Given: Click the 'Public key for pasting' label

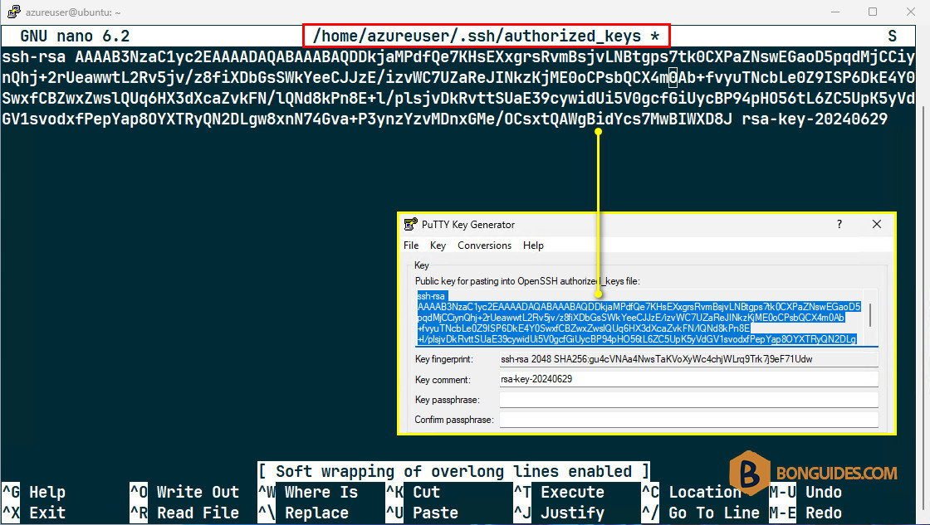Looking at the screenshot, I should [527, 281].
